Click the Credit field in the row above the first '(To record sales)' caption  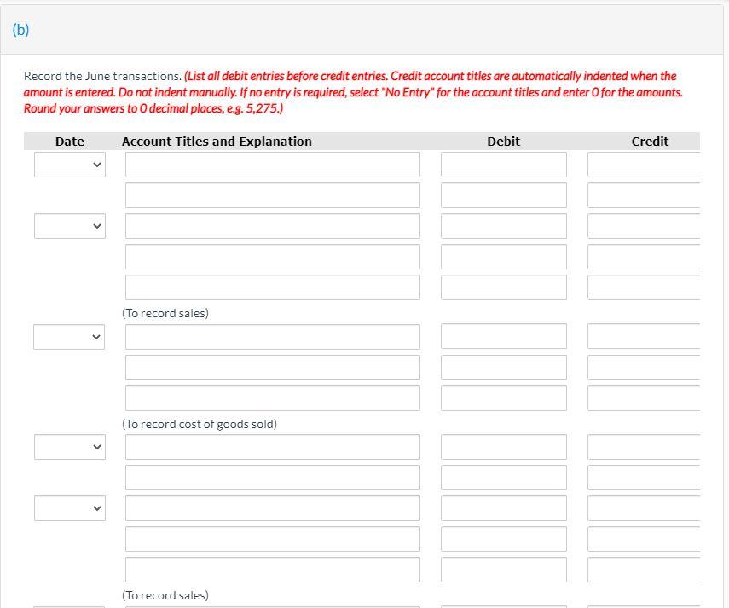pos(644,287)
